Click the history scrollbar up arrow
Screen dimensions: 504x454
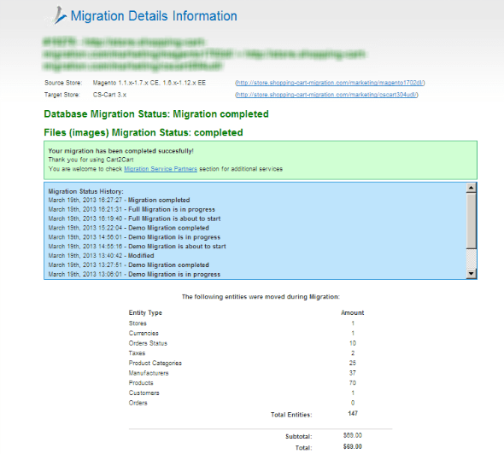(472, 188)
